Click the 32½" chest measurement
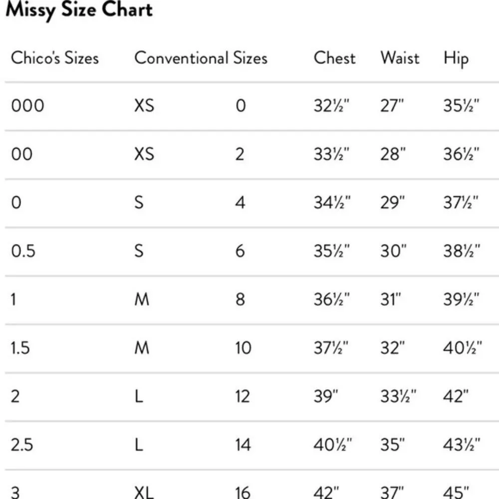499x499 pixels. [x=332, y=106]
